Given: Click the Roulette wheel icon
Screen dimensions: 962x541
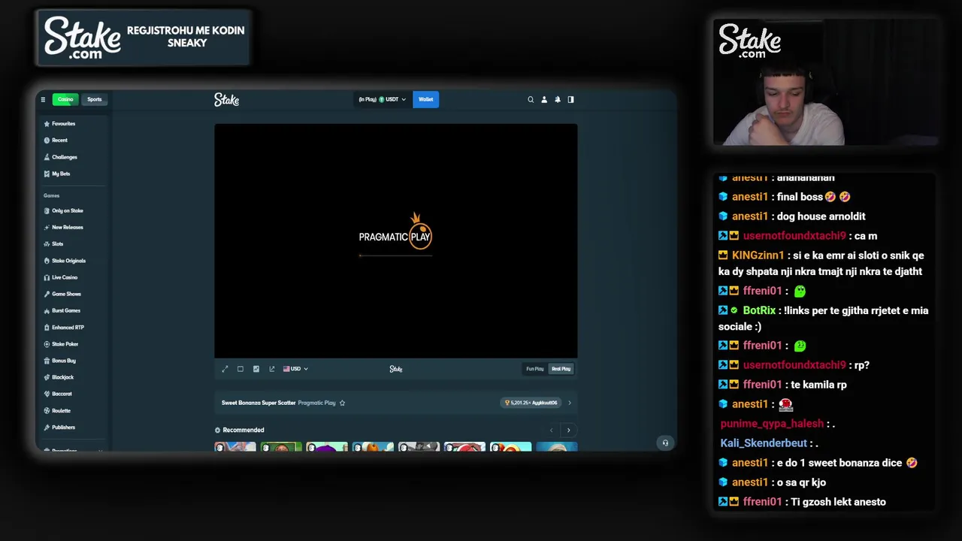Looking at the screenshot, I should tap(47, 411).
